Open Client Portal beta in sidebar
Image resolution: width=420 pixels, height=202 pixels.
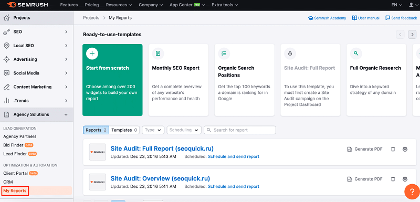click(20, 173)
